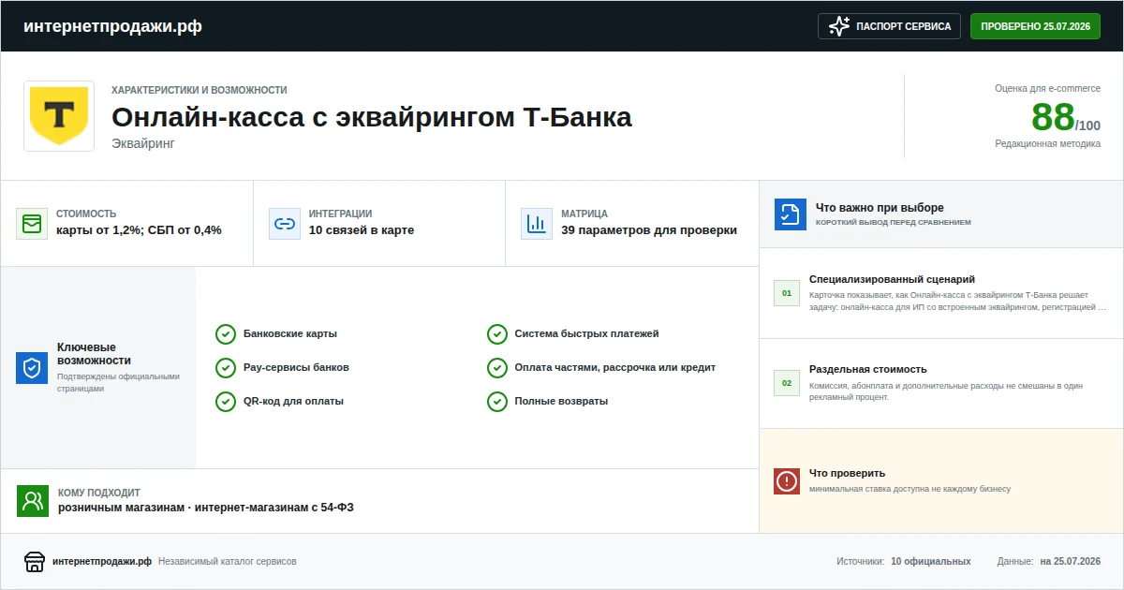This screenshot has height=590, width=1124.
Task: Click the Независимый каталог сервисов footer text
Action: coord(228,562)
